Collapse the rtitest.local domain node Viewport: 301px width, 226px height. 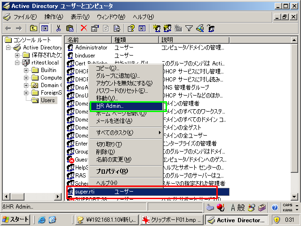[x=17, y=63]
